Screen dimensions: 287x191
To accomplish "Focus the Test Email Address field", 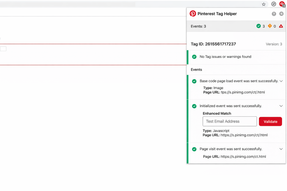I will (x=230, y=121).
